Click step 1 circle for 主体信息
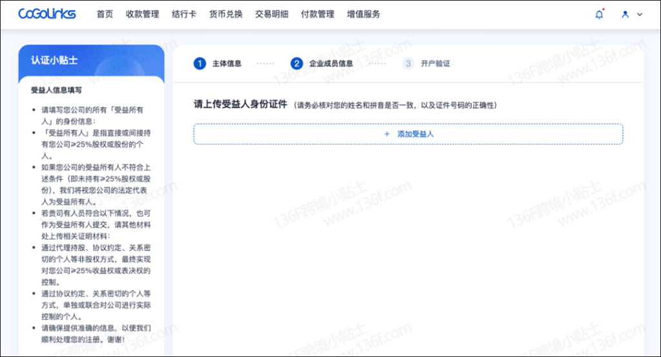Viewport: 661px width, 357px height. click(200, 64)
